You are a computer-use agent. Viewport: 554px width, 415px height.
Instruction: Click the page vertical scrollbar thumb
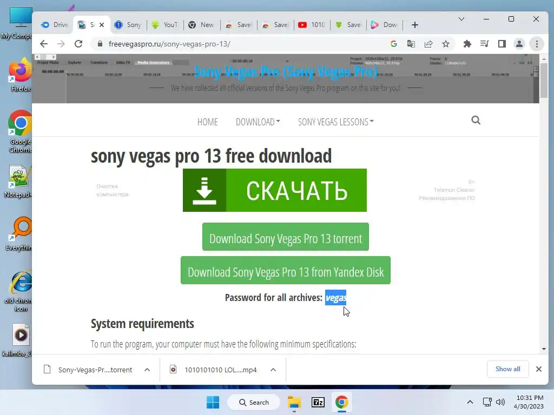(544, 81)
